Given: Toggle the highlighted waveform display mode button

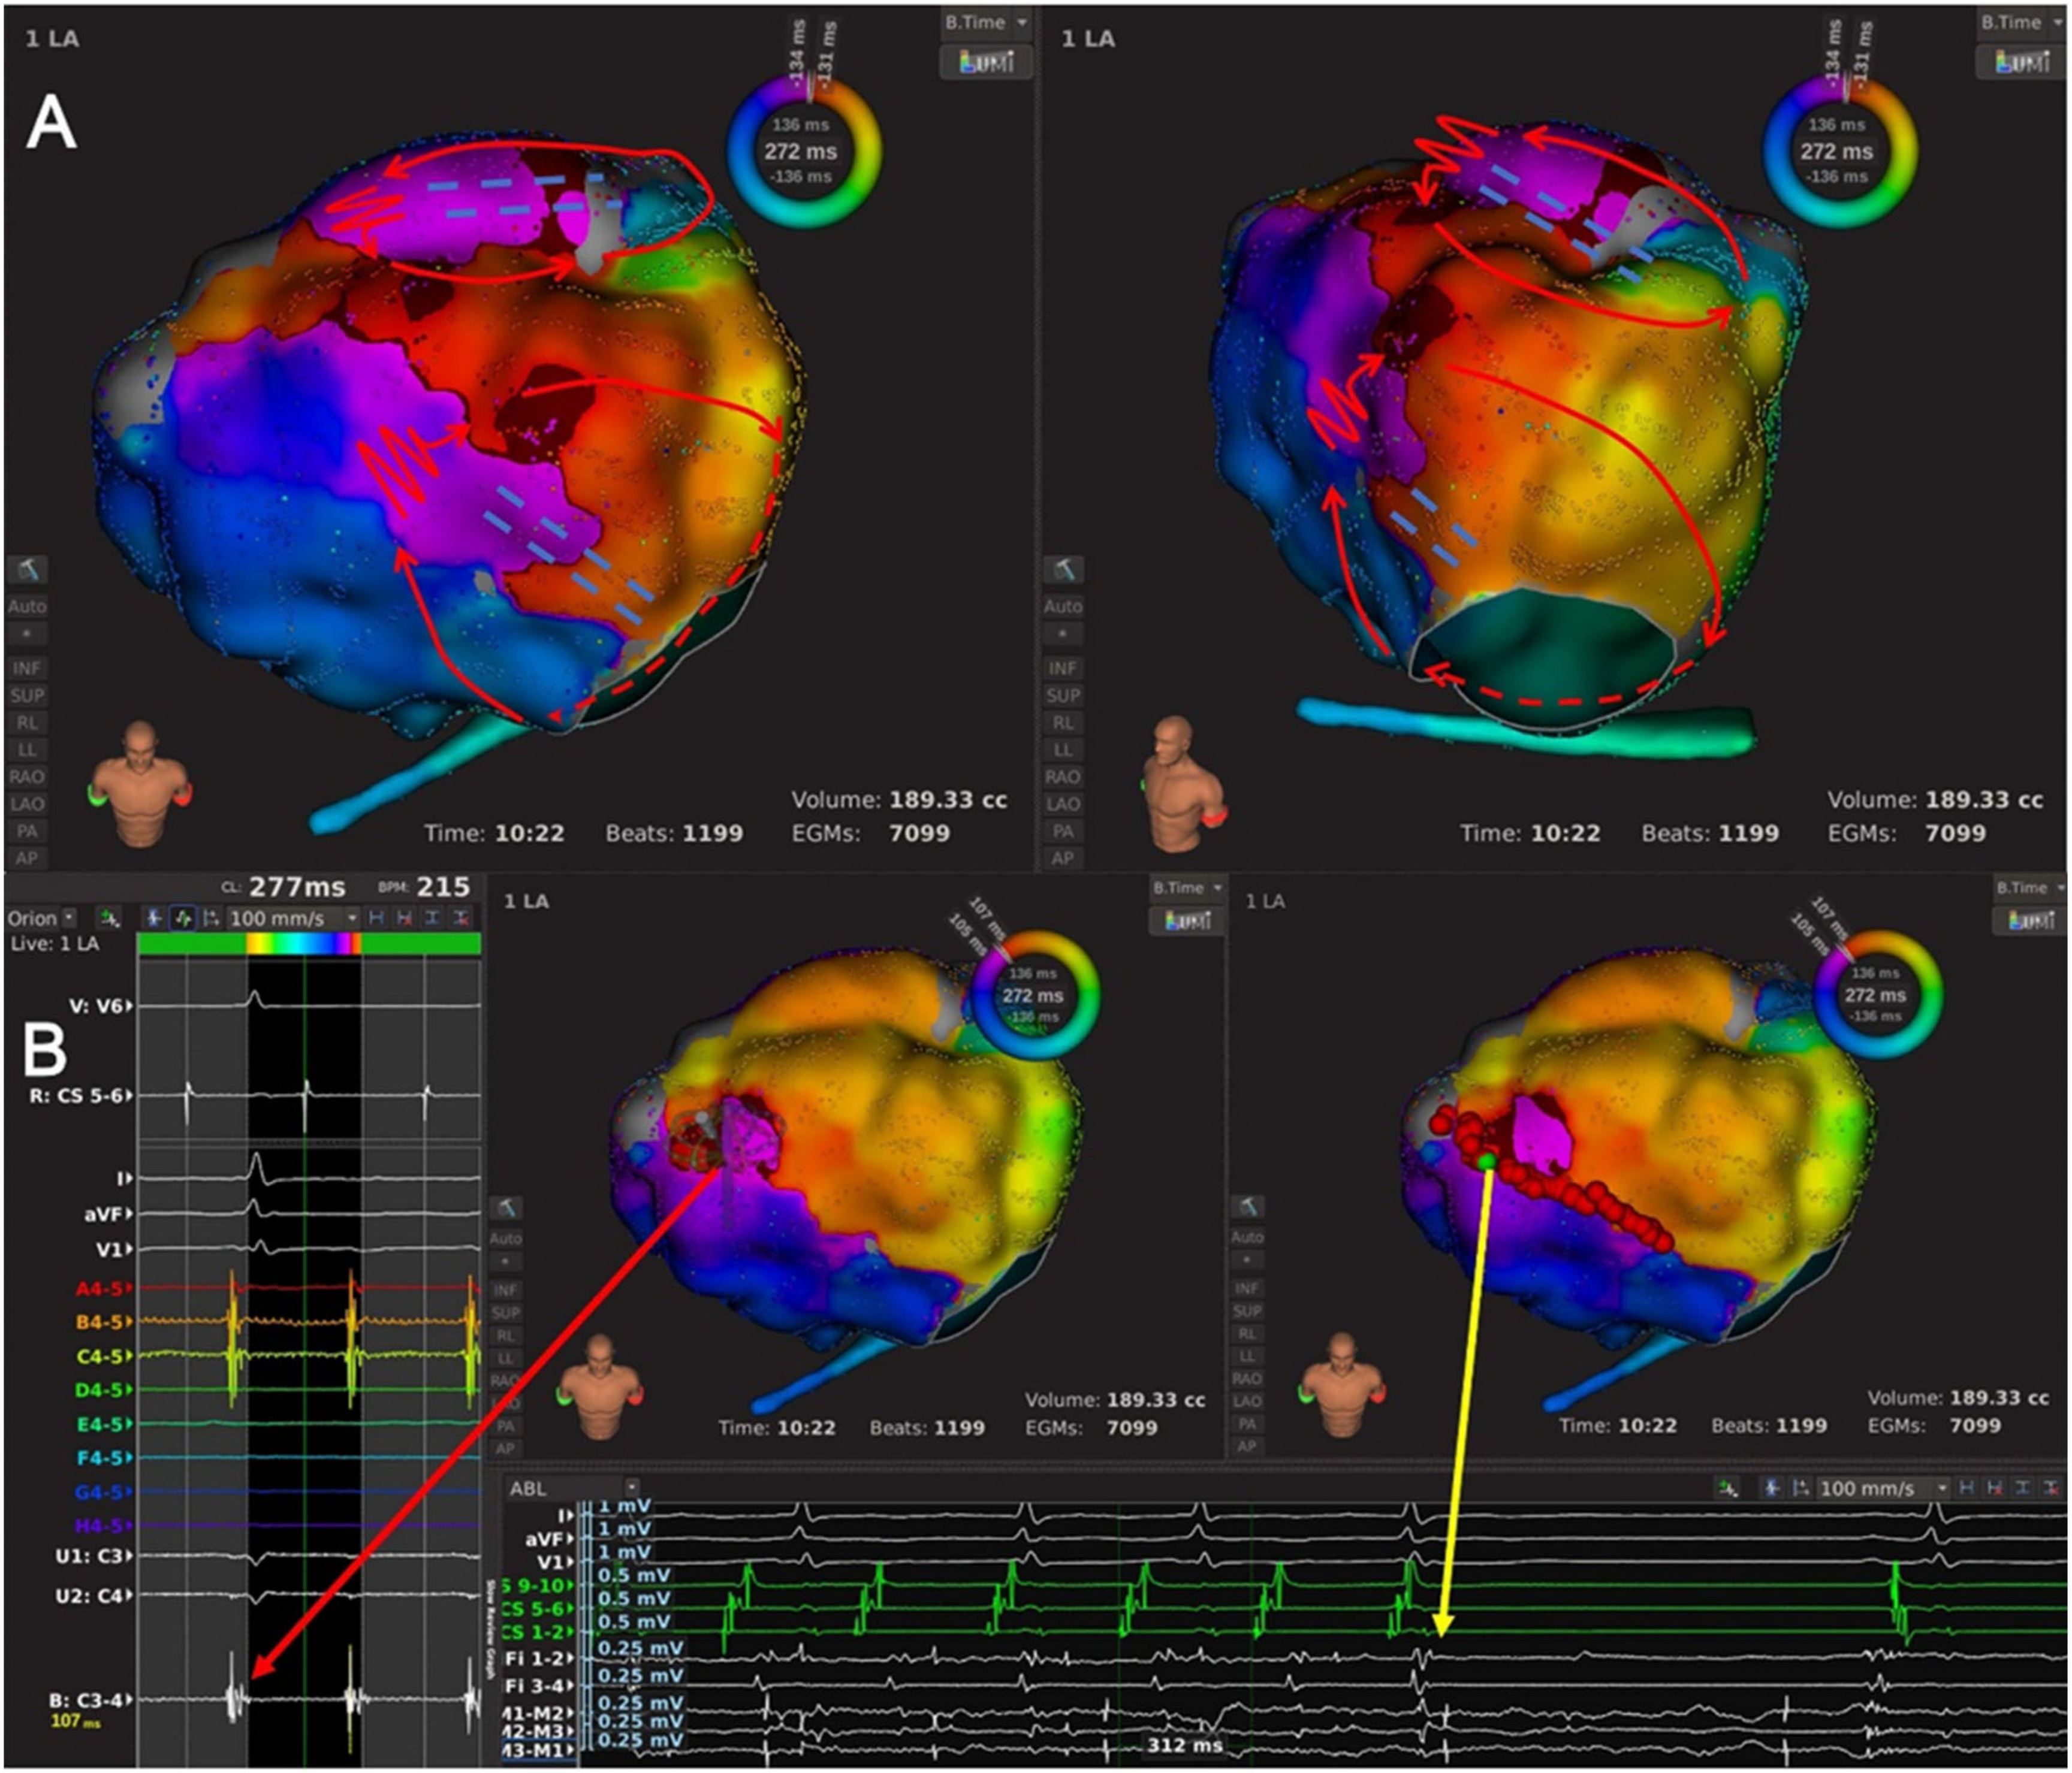Looking at the screenshot, I should (182, 919).
